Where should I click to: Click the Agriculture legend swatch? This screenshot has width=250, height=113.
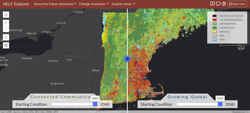[x=214, y=32]
